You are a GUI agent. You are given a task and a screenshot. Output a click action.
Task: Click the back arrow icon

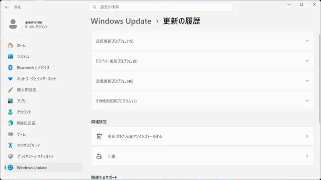click(7, 7)
